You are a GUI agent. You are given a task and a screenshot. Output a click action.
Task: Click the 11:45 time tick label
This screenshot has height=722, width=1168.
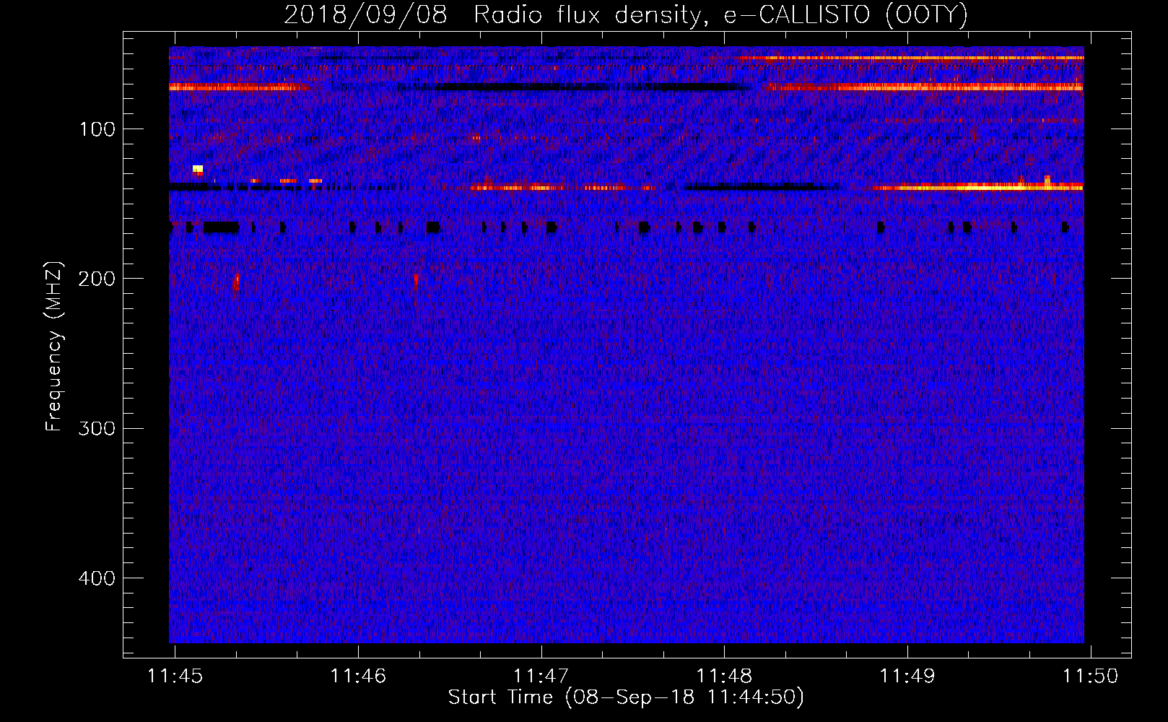tap(175, 676)
